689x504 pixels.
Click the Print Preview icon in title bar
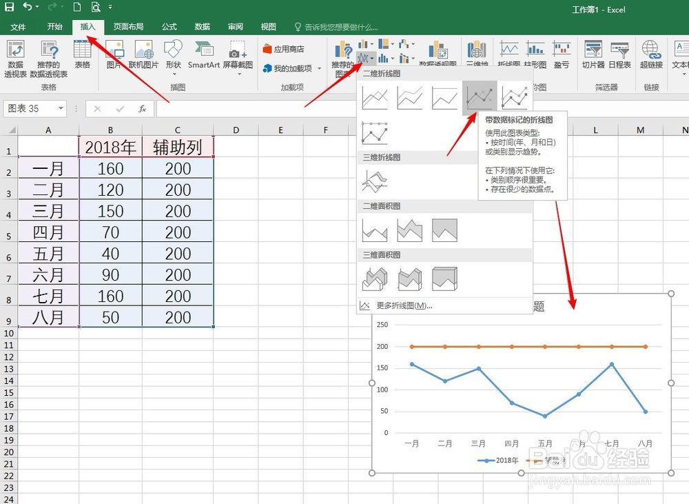(96, 7)
